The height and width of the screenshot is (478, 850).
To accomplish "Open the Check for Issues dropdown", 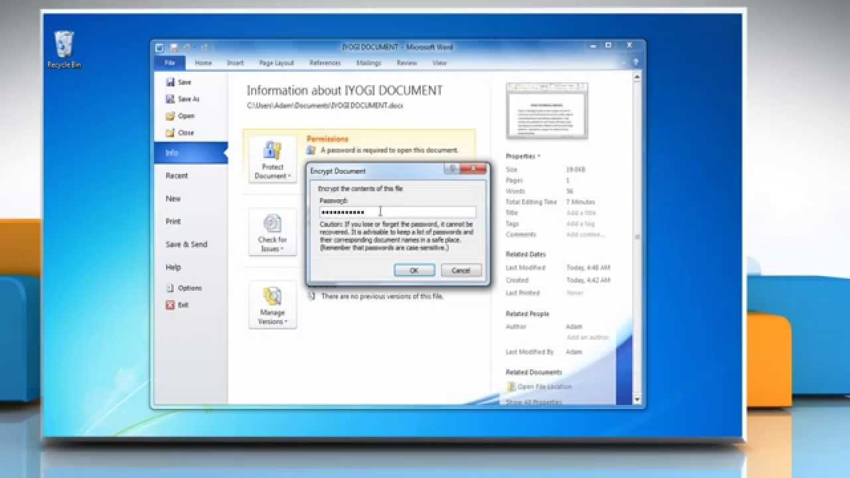I will [272, 232].
